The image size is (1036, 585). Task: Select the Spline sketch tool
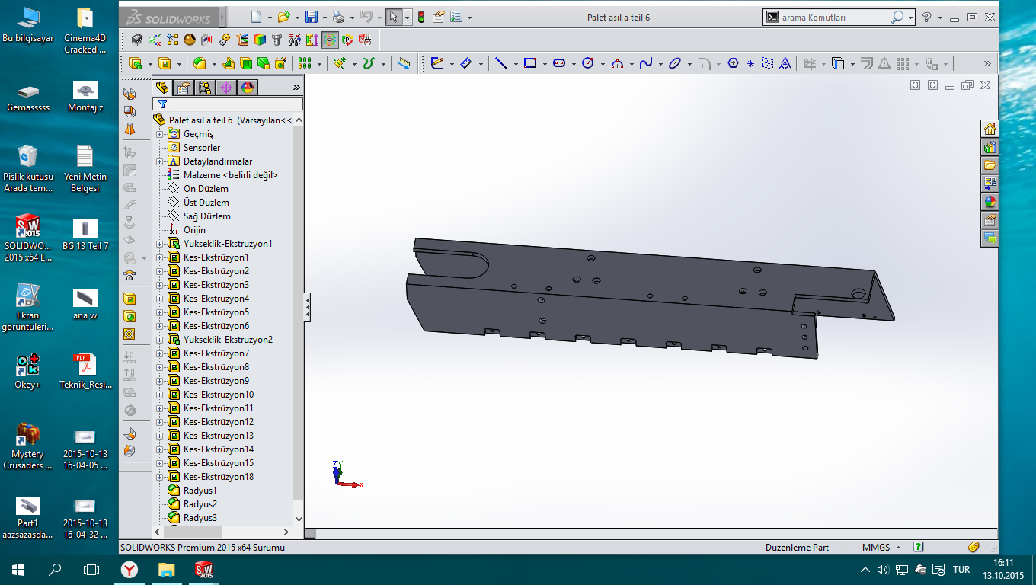point(646,64)
